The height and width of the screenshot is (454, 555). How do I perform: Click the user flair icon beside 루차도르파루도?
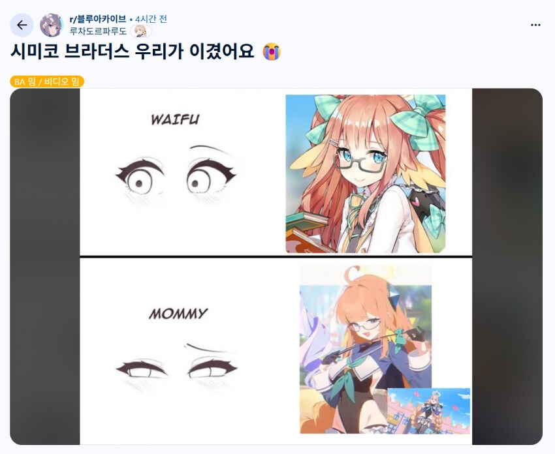141,31
